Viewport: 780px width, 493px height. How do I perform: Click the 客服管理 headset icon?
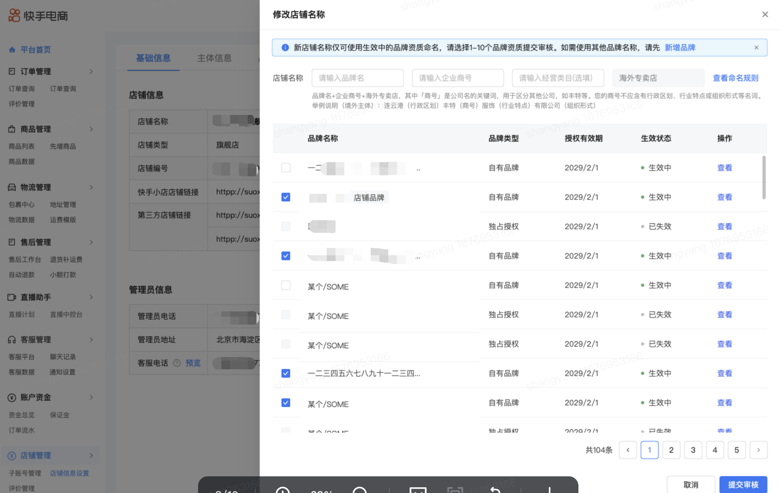[x=12, y=340]
